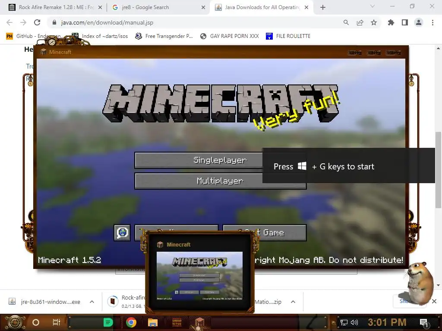Open the steampunk Start button

[14, 322]
